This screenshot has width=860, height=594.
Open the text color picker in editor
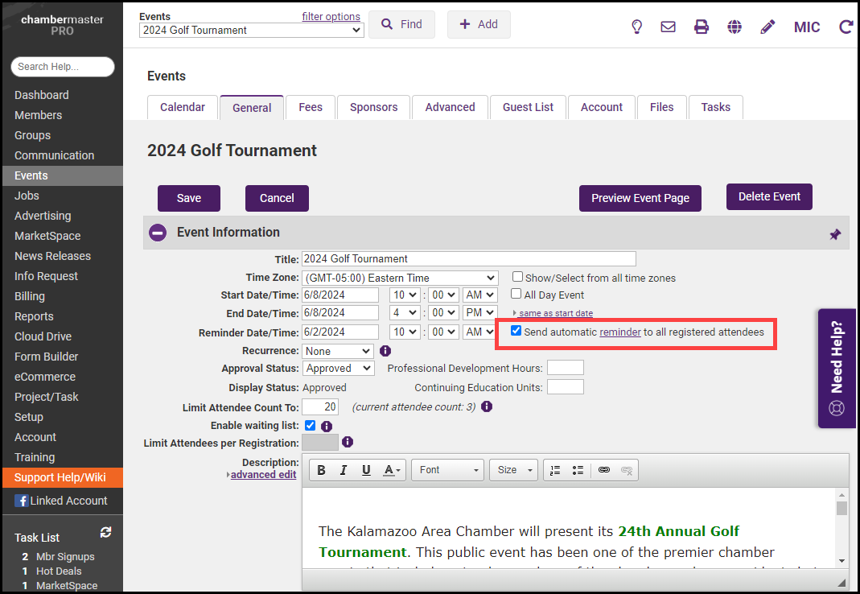click(x=393, y=470)
